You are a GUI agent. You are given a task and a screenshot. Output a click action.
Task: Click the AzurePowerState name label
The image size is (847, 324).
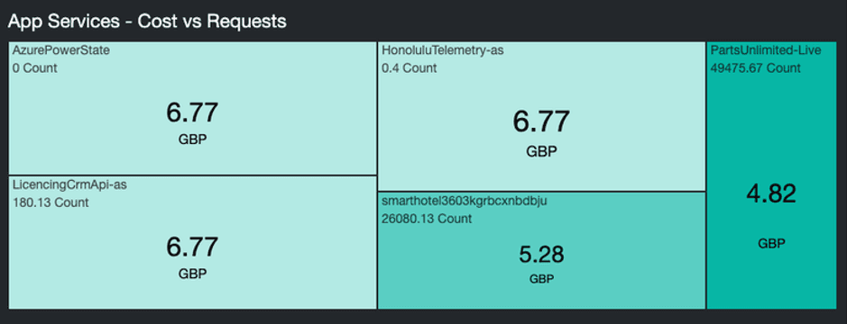point(61,50)
